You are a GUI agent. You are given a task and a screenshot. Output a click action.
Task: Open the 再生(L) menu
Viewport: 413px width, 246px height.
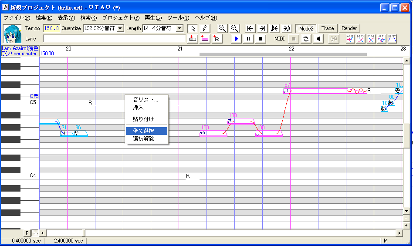(153, 18)
